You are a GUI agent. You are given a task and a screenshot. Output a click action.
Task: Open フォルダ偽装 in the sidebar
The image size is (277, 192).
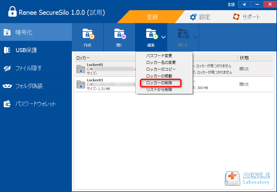36,86
